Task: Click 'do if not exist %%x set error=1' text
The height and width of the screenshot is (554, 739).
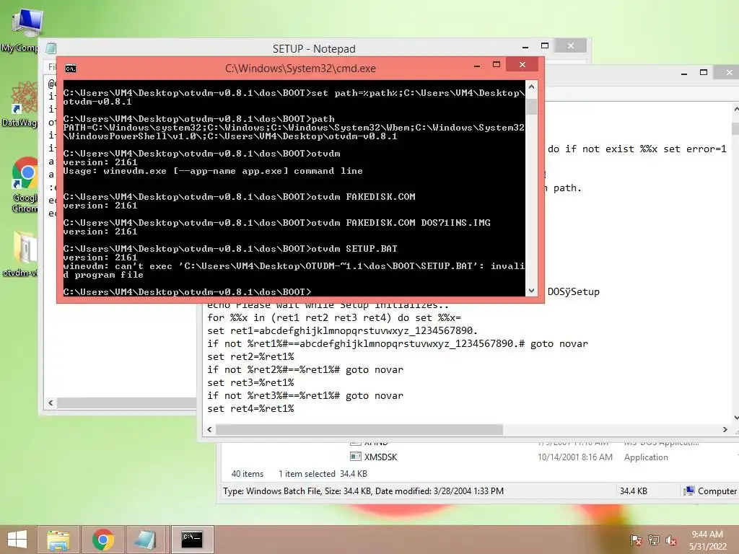Action: [637, 149]
